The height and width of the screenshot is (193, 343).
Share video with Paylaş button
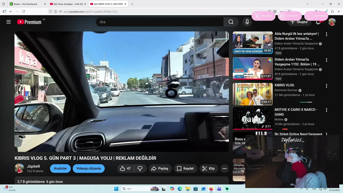160,169
